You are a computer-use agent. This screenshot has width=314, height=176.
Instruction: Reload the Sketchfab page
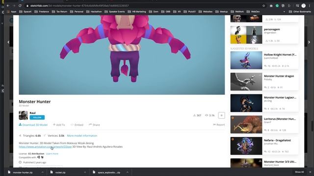20,6
